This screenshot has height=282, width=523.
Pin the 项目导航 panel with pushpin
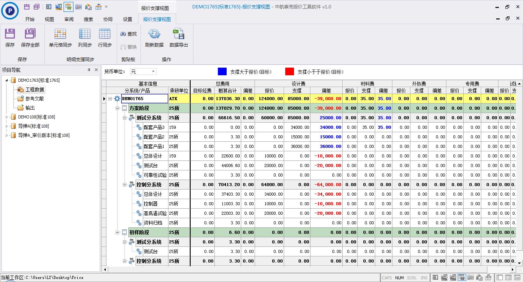(89, 70)
